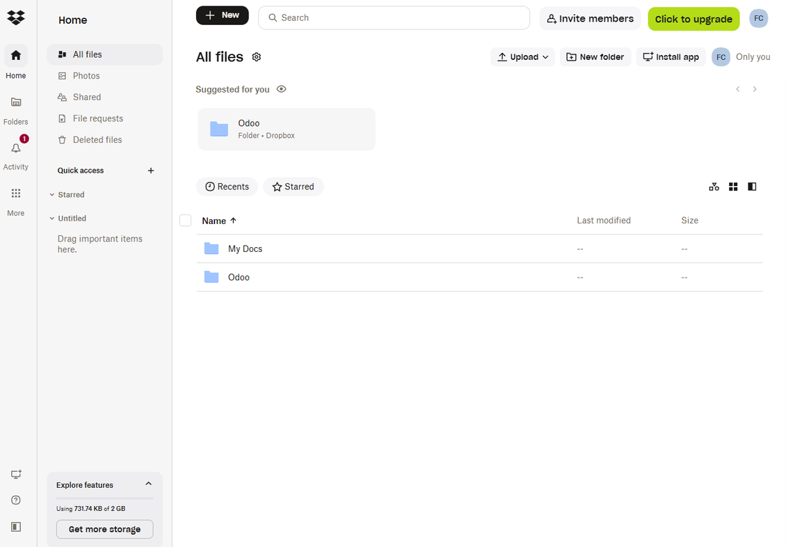Sort by Size column

tap(690, 221)
